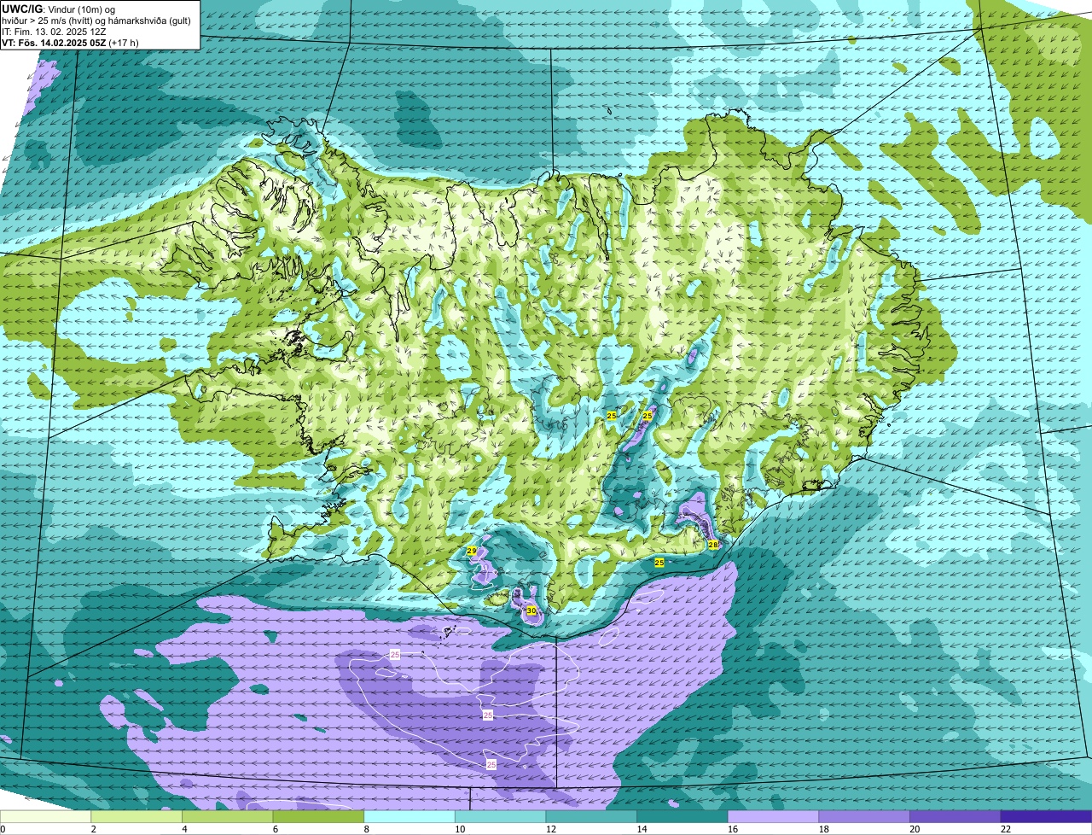This screenshot has height=835, width=1092.
Task: Click the legend scale value "8"
Action: [x=367, y=829]
